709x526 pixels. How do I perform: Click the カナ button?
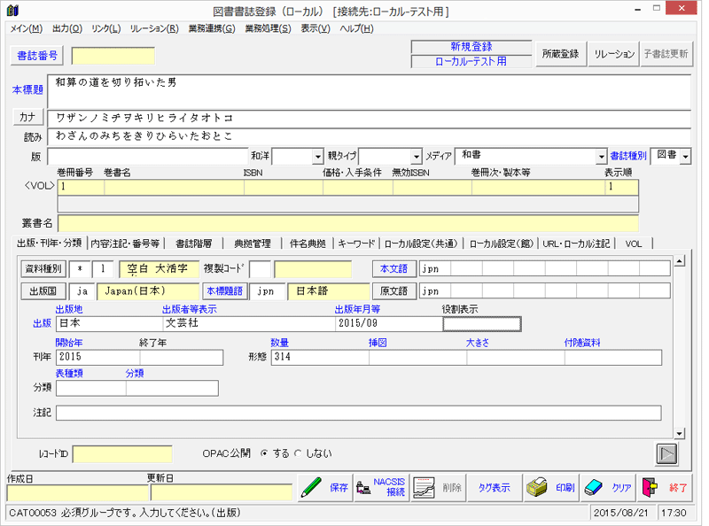[x=27, y=118]
